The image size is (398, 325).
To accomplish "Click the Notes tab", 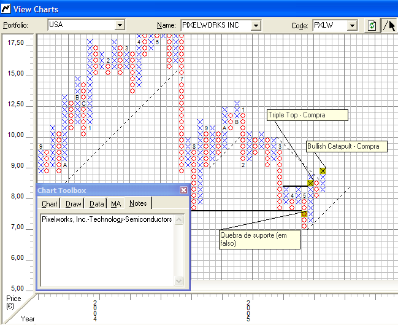I will [139, 204].
